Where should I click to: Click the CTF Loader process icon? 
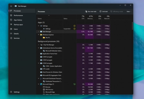click(x=41, y=69)
